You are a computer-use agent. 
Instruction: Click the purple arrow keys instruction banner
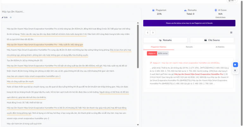coord(189,23)
